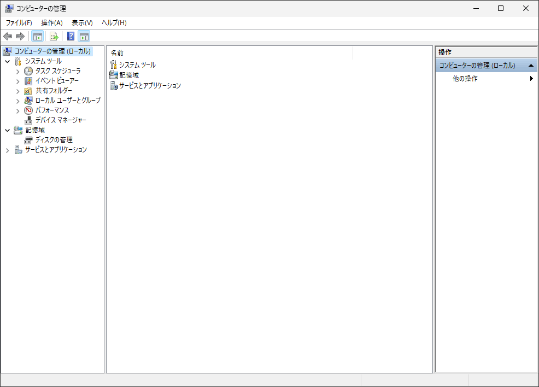The height and width of the screenshot is (387, 539).
Task: Click the イベント ビューアー icon in the tree
Action: (28, 81)
